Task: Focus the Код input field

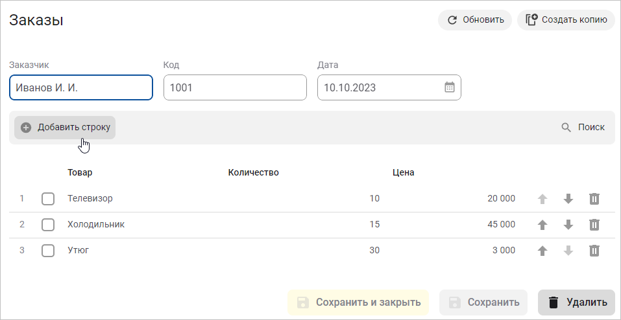Action: (x=236, y=87)
